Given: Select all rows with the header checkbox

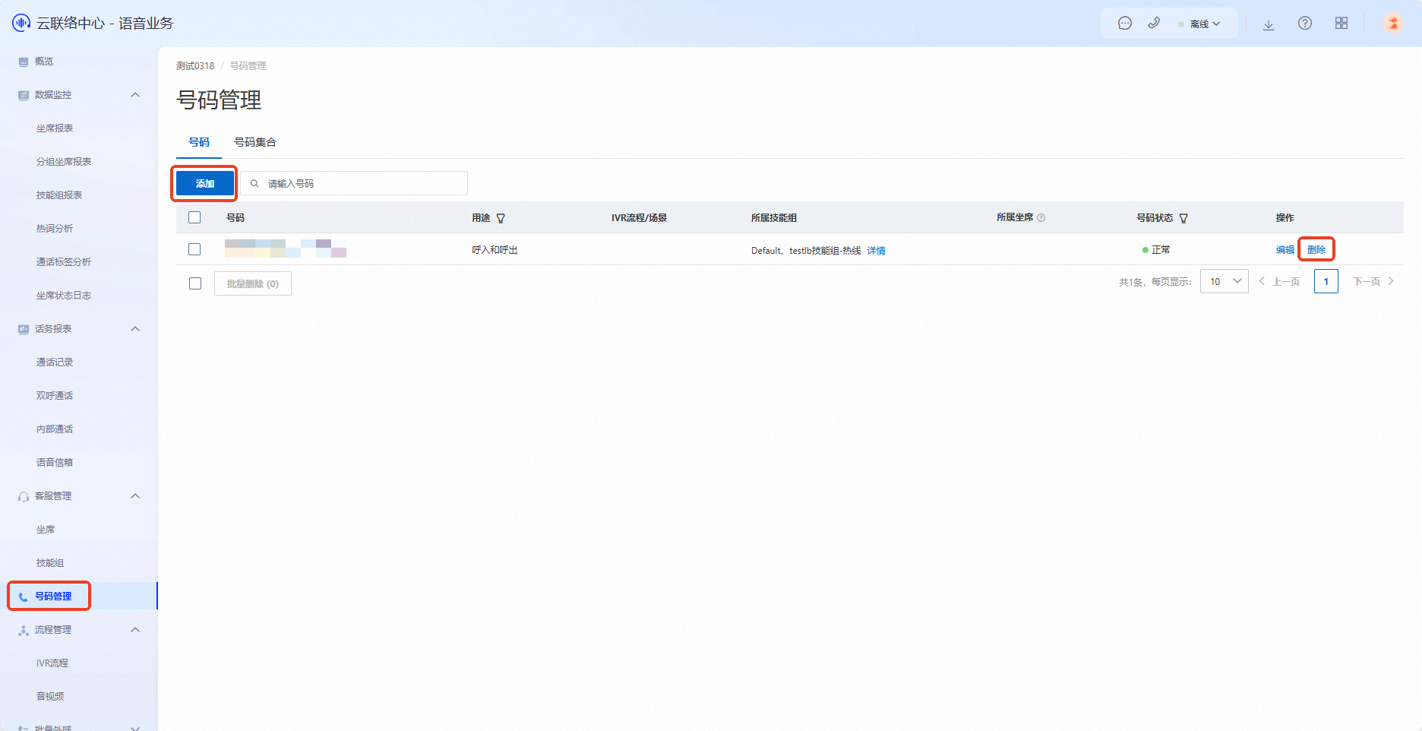Looking at the screenshot, I should click(x=194, y=217).
